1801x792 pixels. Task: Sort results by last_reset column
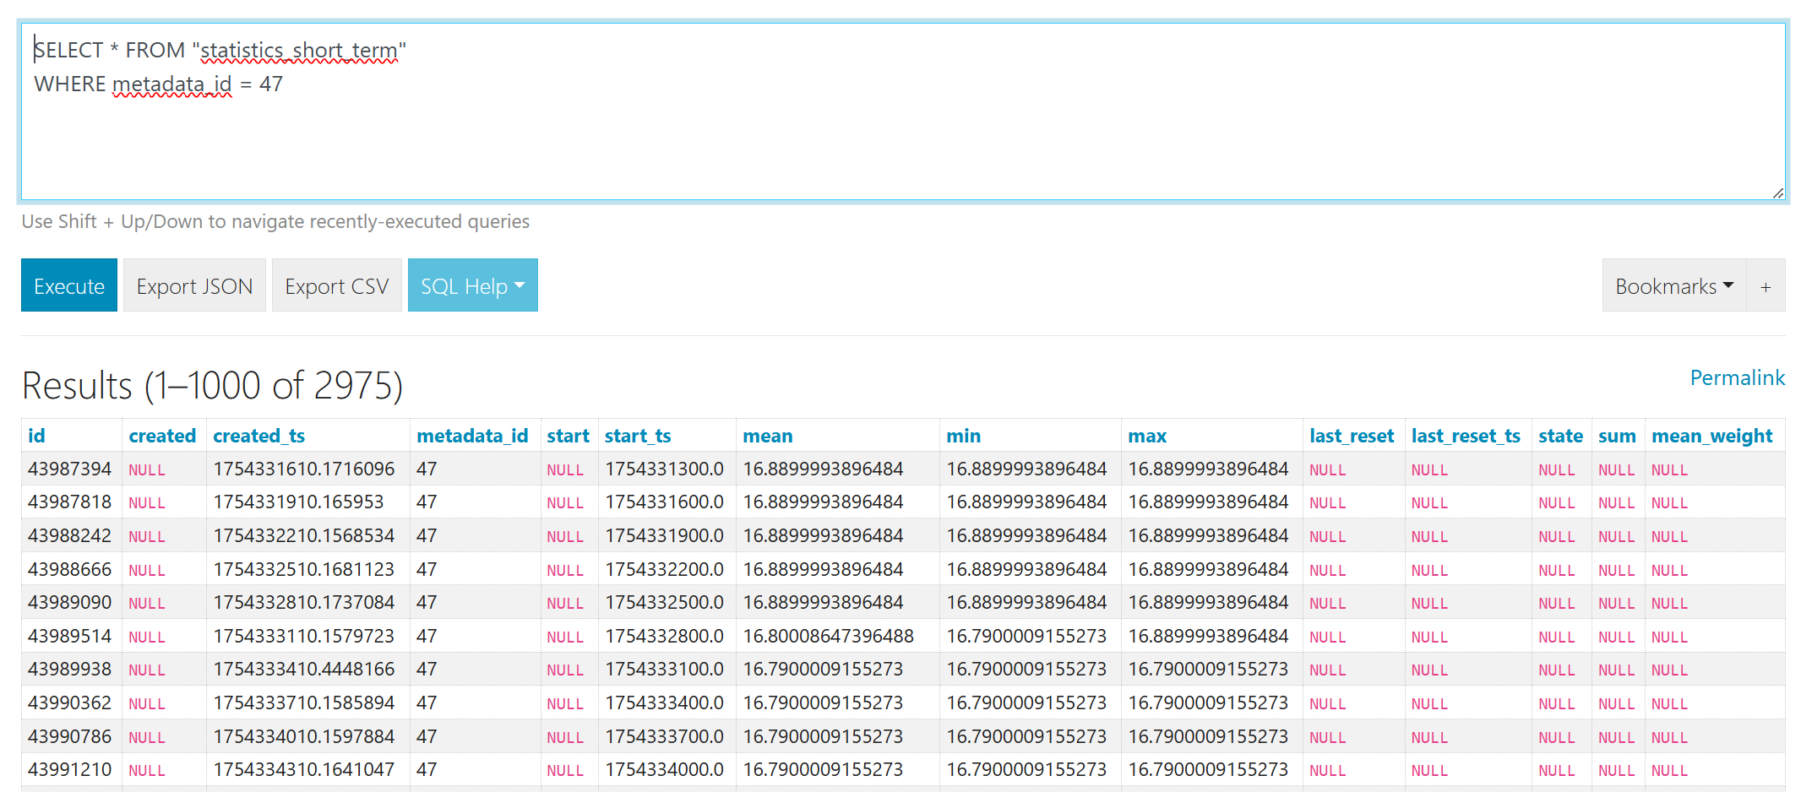1351,436
